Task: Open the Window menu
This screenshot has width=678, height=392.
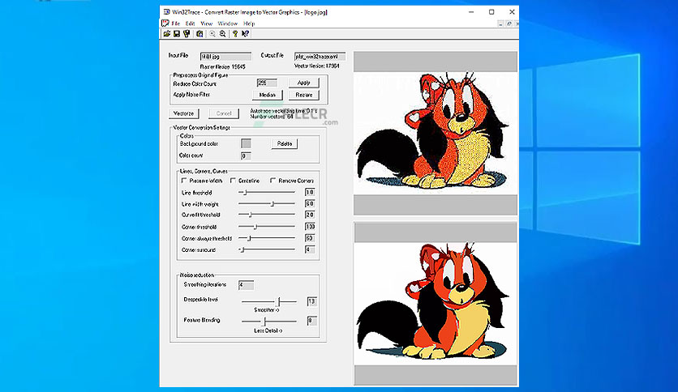Action: pyautogui.click(x=227, y=23)
